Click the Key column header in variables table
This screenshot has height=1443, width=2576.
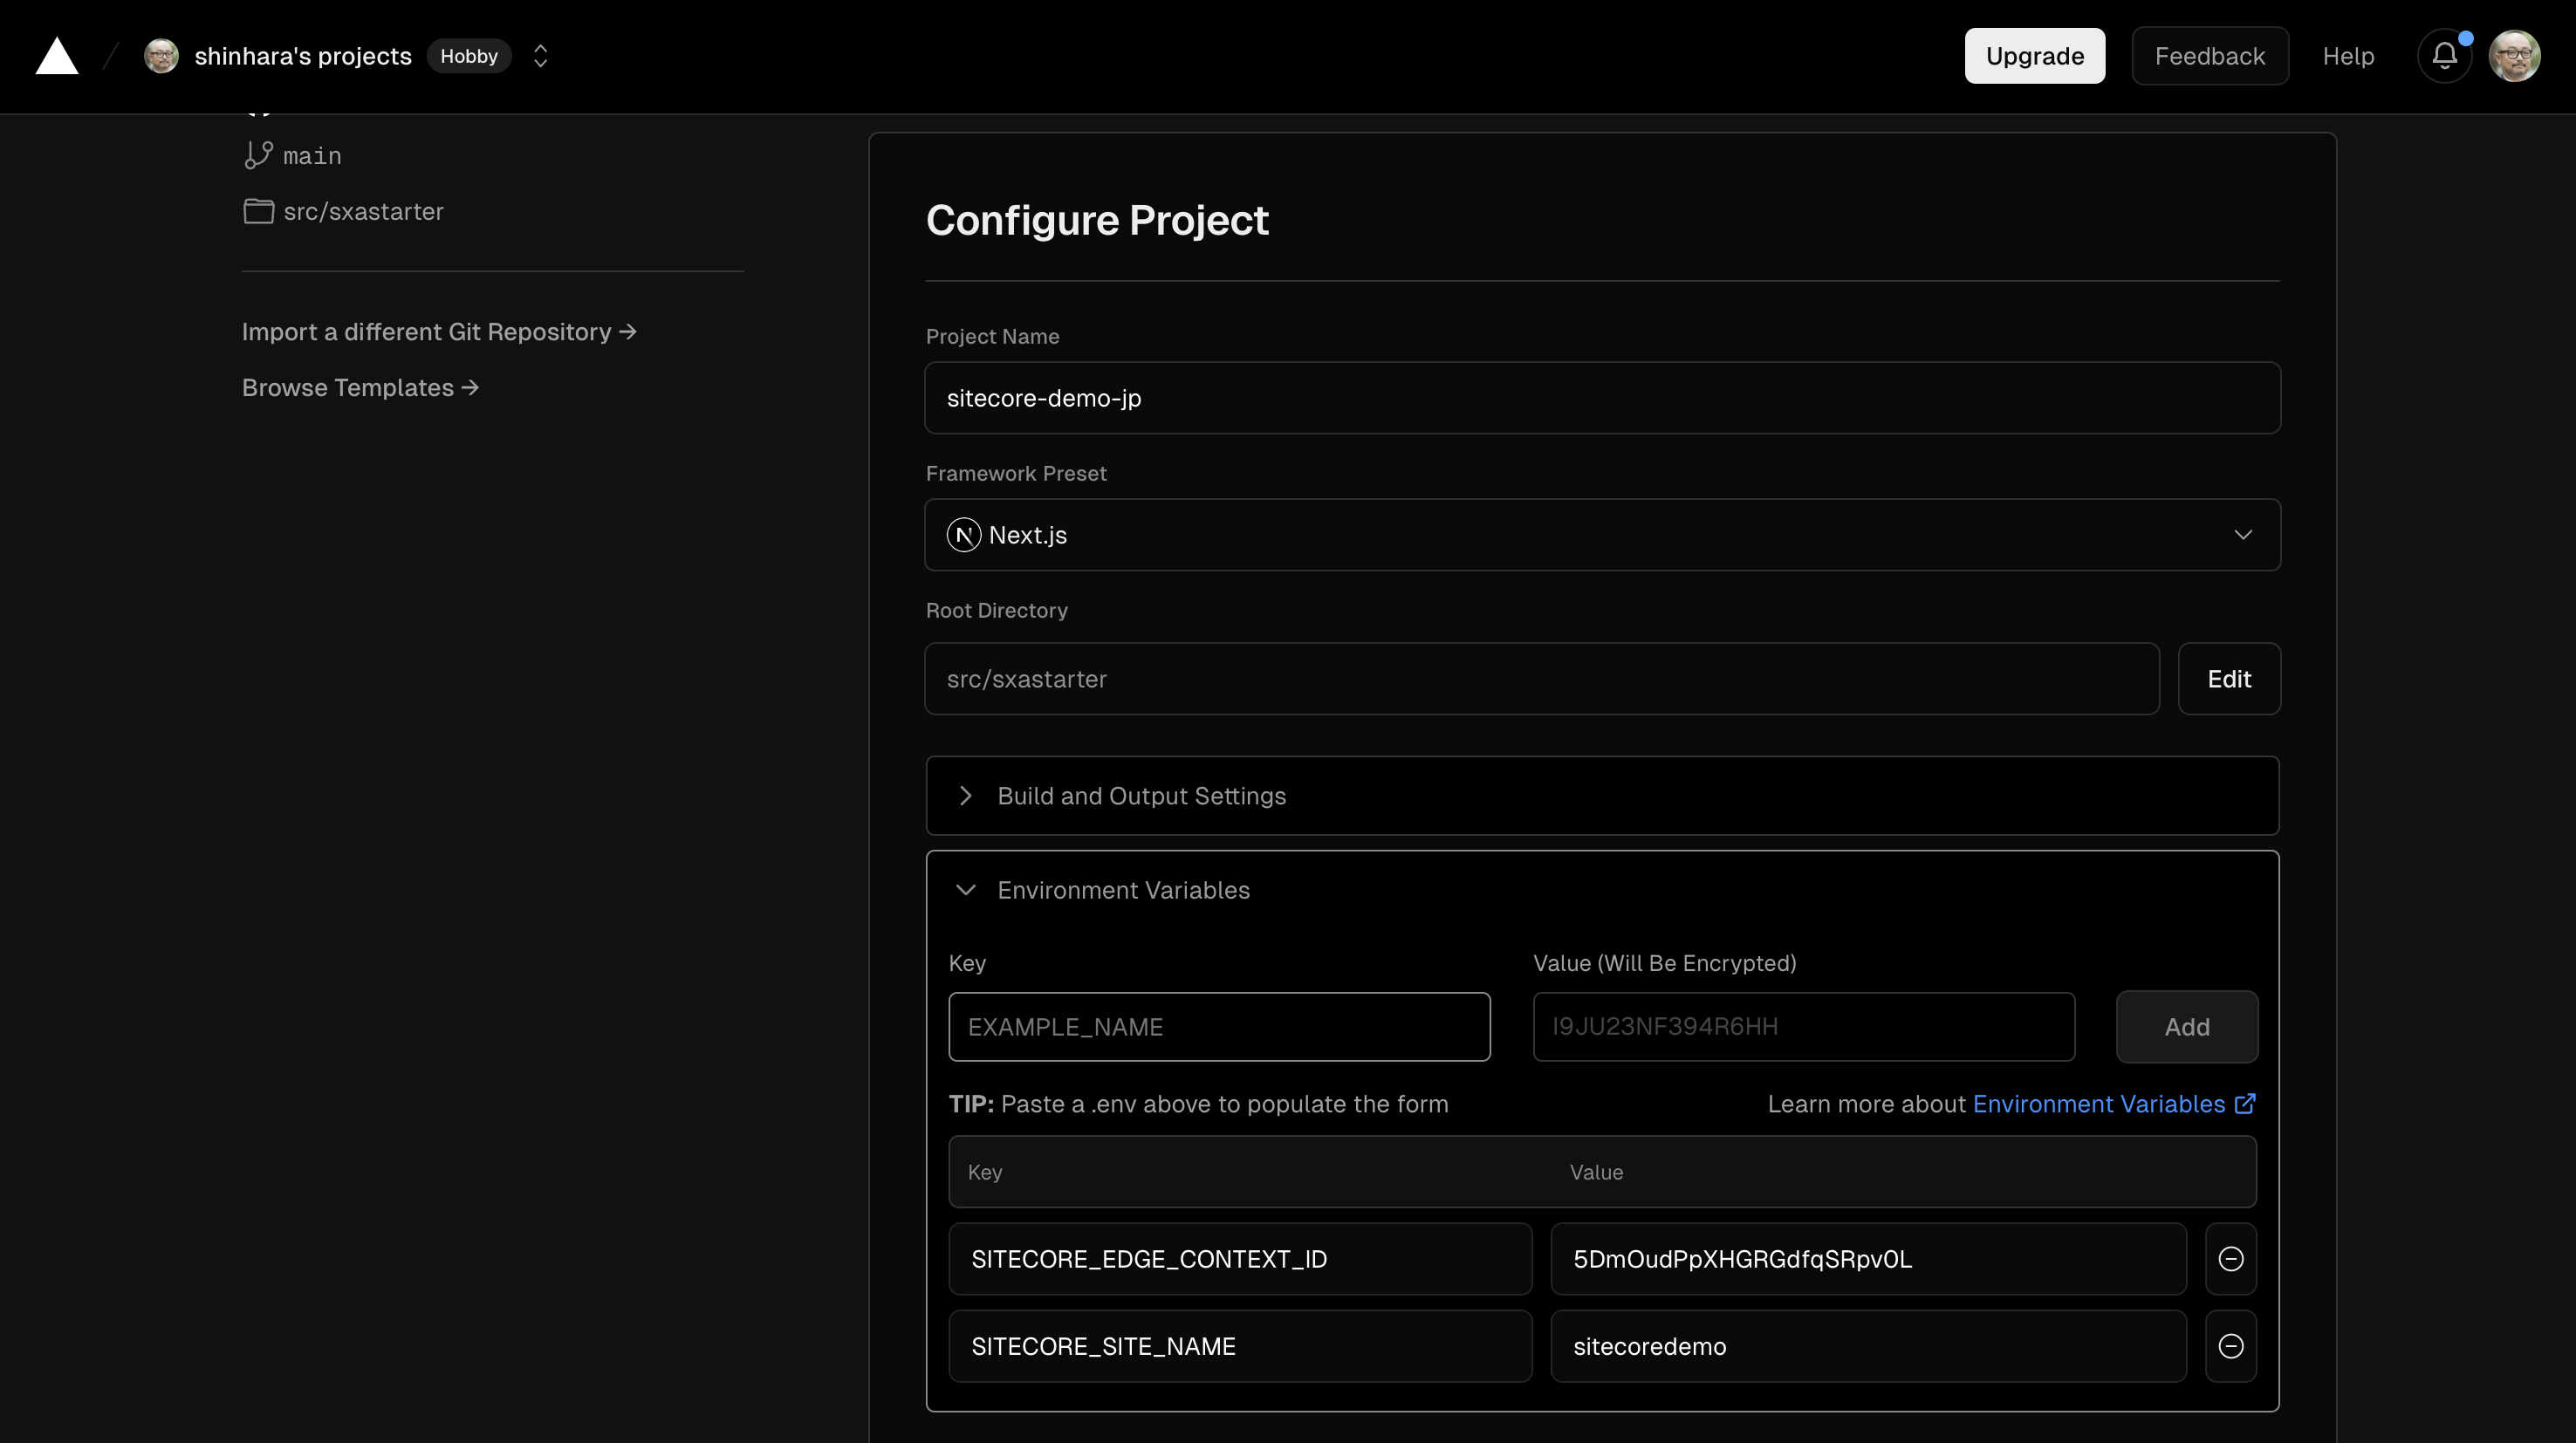[985, 1172]
